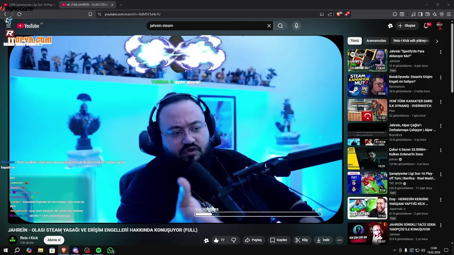Open Jahrein Spotify'da Para Aklanıyor Mu thumbnail
Screen dimensions: 454x255
(x=367, y=60)
